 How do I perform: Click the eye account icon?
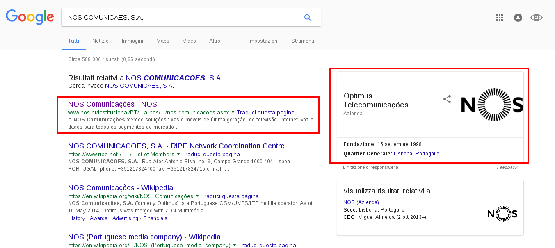[x=537, y=18]
